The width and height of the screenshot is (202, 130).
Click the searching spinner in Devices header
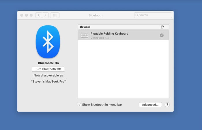162,27
